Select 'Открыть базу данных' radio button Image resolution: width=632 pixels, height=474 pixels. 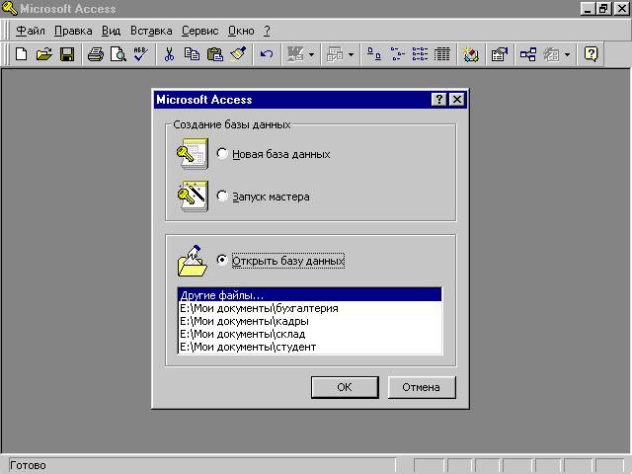[222, 261]
